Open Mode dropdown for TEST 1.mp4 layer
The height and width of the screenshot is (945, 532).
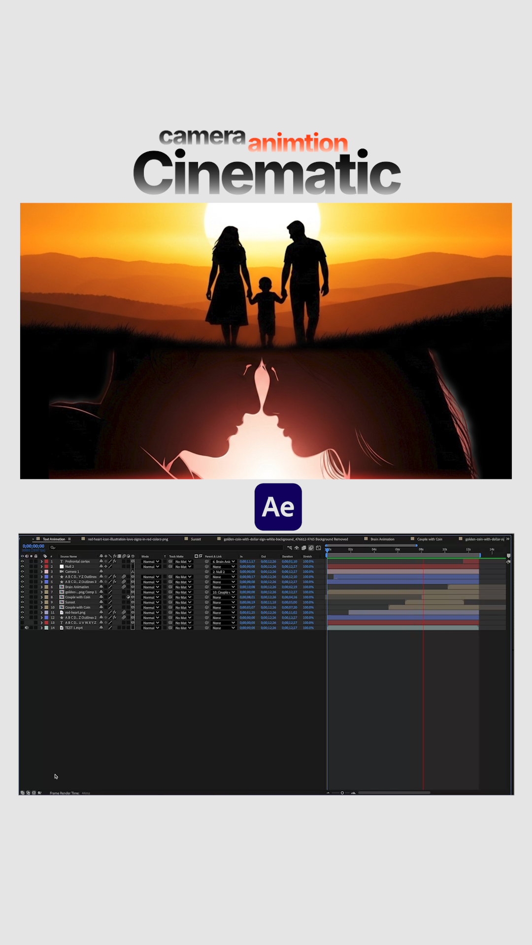[151, 628]
